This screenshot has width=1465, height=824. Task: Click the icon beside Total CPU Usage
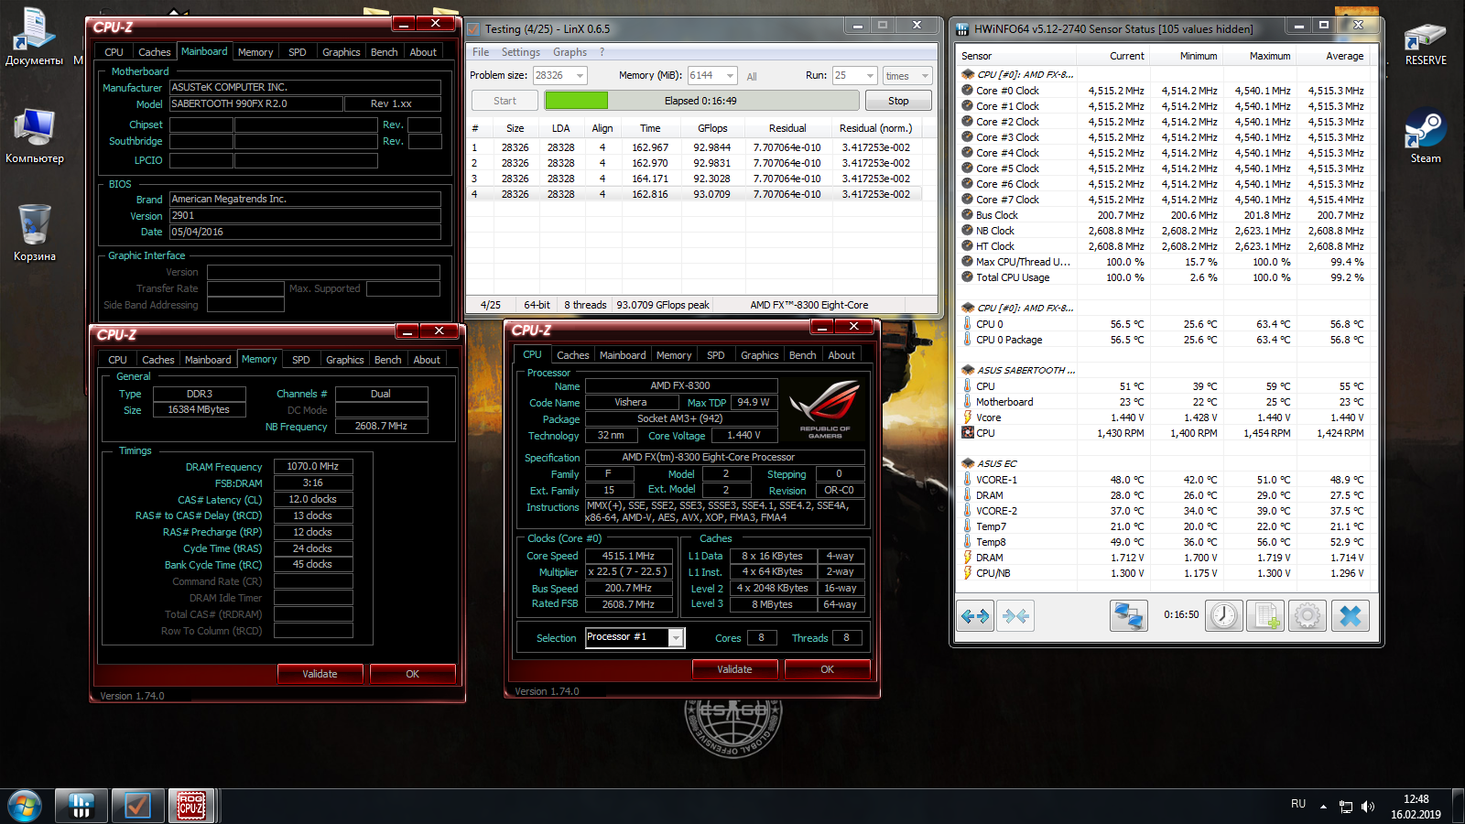click(968, 277)
